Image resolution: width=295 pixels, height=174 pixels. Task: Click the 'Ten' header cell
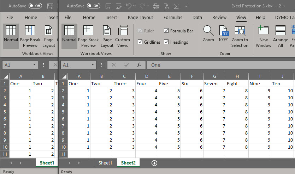(x=282, y=83)
